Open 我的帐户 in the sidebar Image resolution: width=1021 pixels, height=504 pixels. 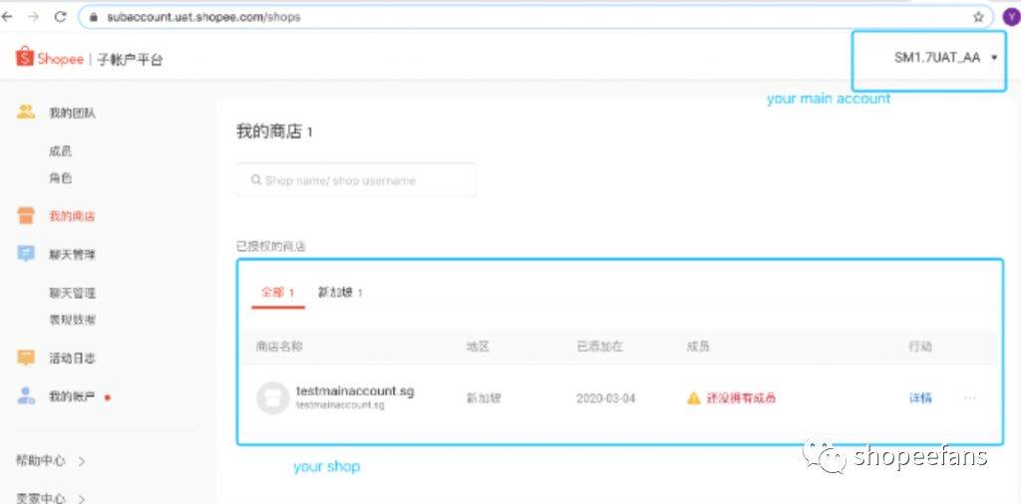72,396
